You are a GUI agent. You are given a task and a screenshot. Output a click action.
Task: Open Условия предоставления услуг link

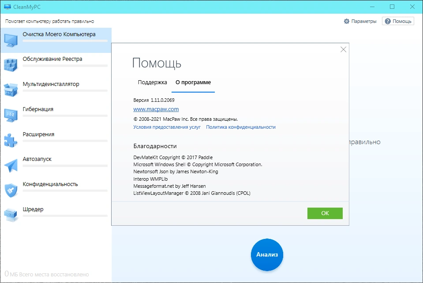(x=167, y=127)
